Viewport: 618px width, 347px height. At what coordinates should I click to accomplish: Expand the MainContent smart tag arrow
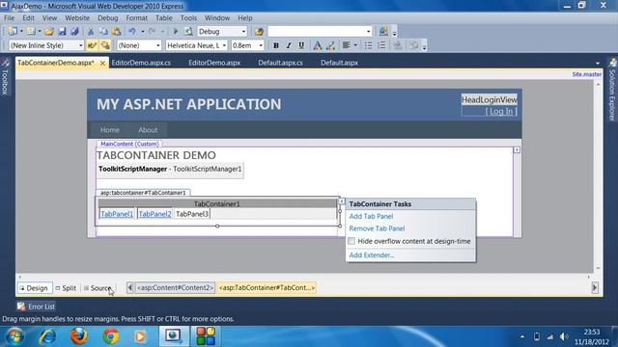(x=517, y=150)
